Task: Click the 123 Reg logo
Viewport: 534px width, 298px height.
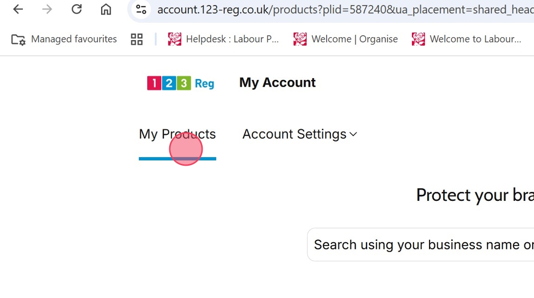Action: [x=181, y=83]
